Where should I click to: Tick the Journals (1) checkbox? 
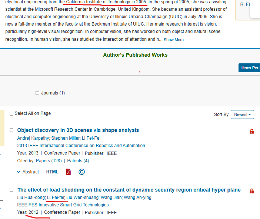click(x=37, y=93)
